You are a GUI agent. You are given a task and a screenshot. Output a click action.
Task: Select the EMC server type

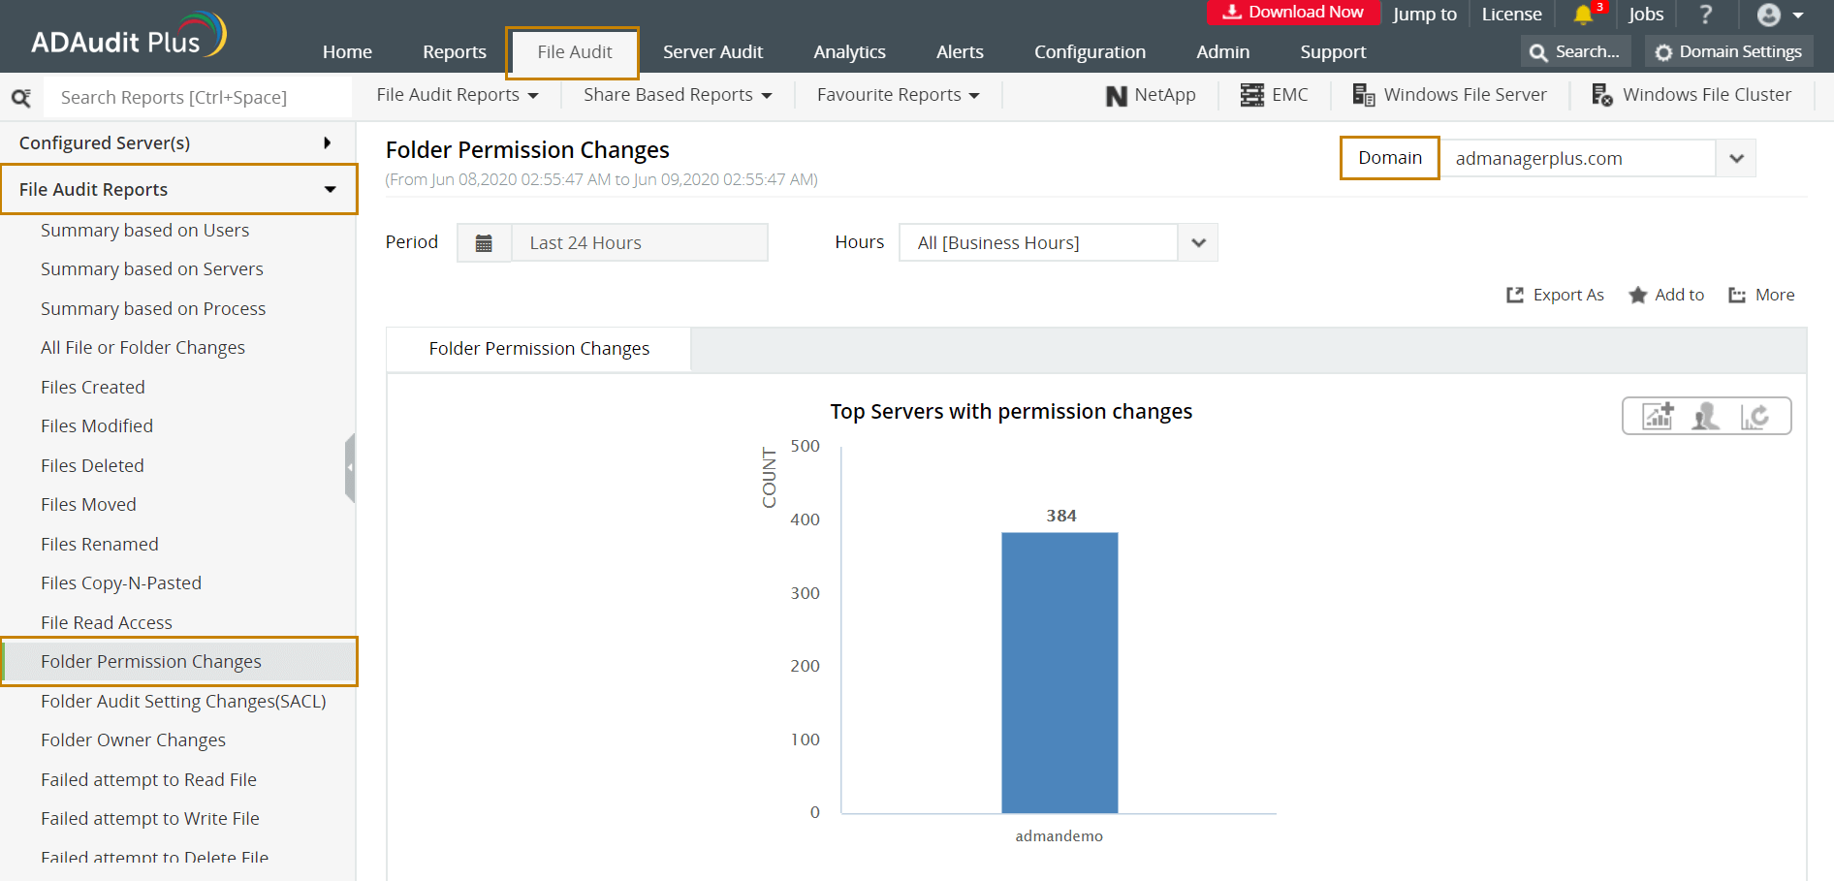click(1274, 95)
